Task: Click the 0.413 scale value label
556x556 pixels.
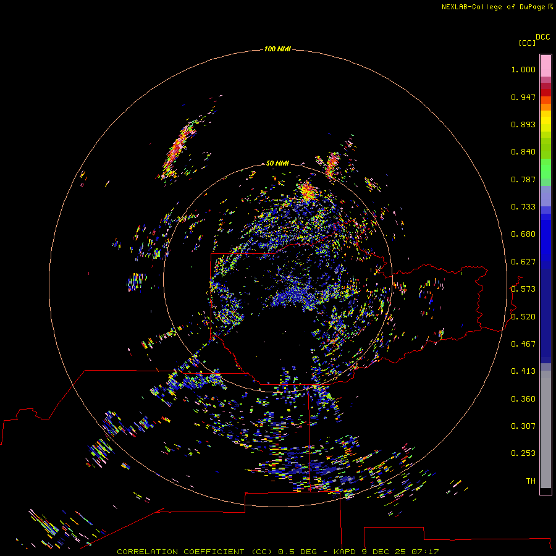Action: [523, 371]
